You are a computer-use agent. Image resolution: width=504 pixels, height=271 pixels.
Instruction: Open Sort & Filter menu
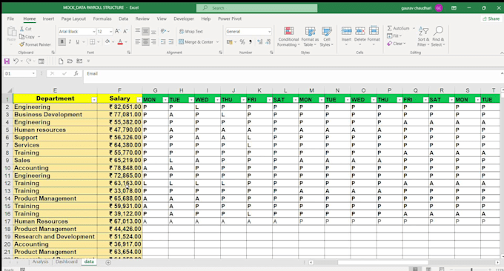424,36
